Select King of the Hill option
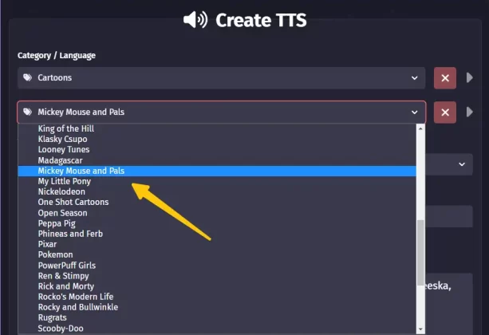This screenshot has width=489, height=335. pyautogui.click(x=217, y=128)
